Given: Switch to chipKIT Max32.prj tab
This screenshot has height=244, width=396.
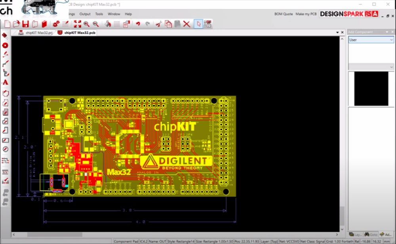Looking at the screenshot, I should (36, 32).
